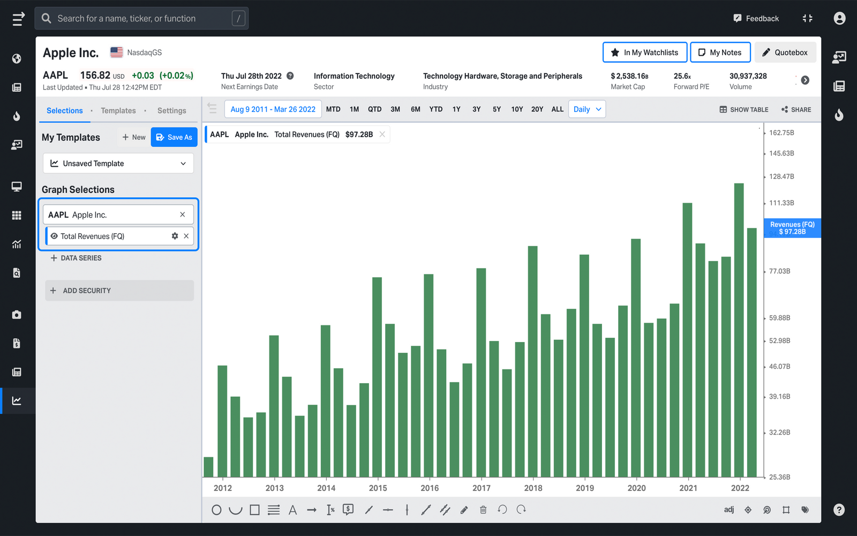Select the parallel channel tool
This screenshot has height=536, width=857.
pos(445,510)
